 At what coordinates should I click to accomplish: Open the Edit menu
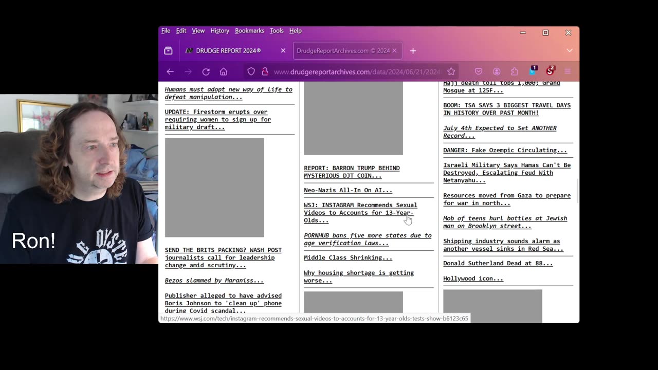181,31
